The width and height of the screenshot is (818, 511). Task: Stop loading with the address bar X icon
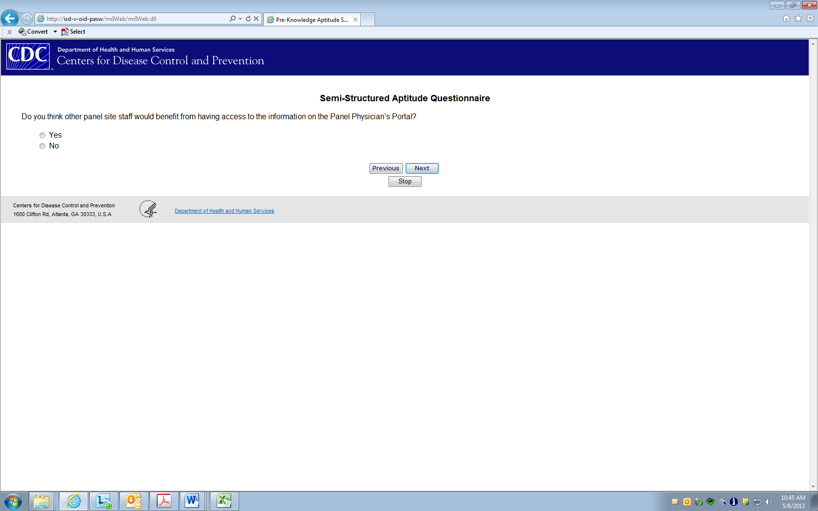click(x=256, y=18)
